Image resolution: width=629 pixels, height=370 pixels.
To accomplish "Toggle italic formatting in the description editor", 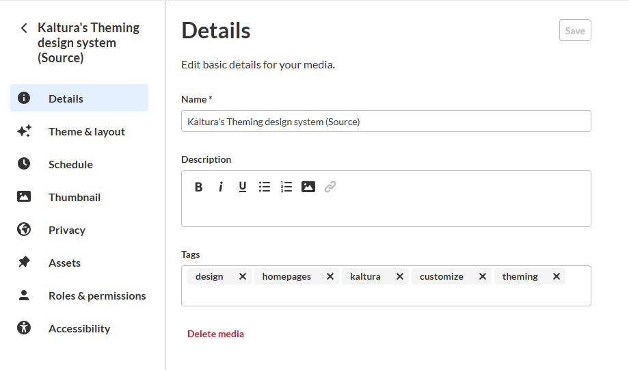I will (x=221, y=187).
